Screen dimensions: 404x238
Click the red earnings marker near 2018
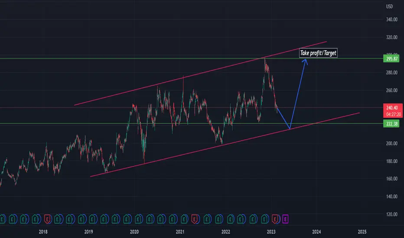47,219
